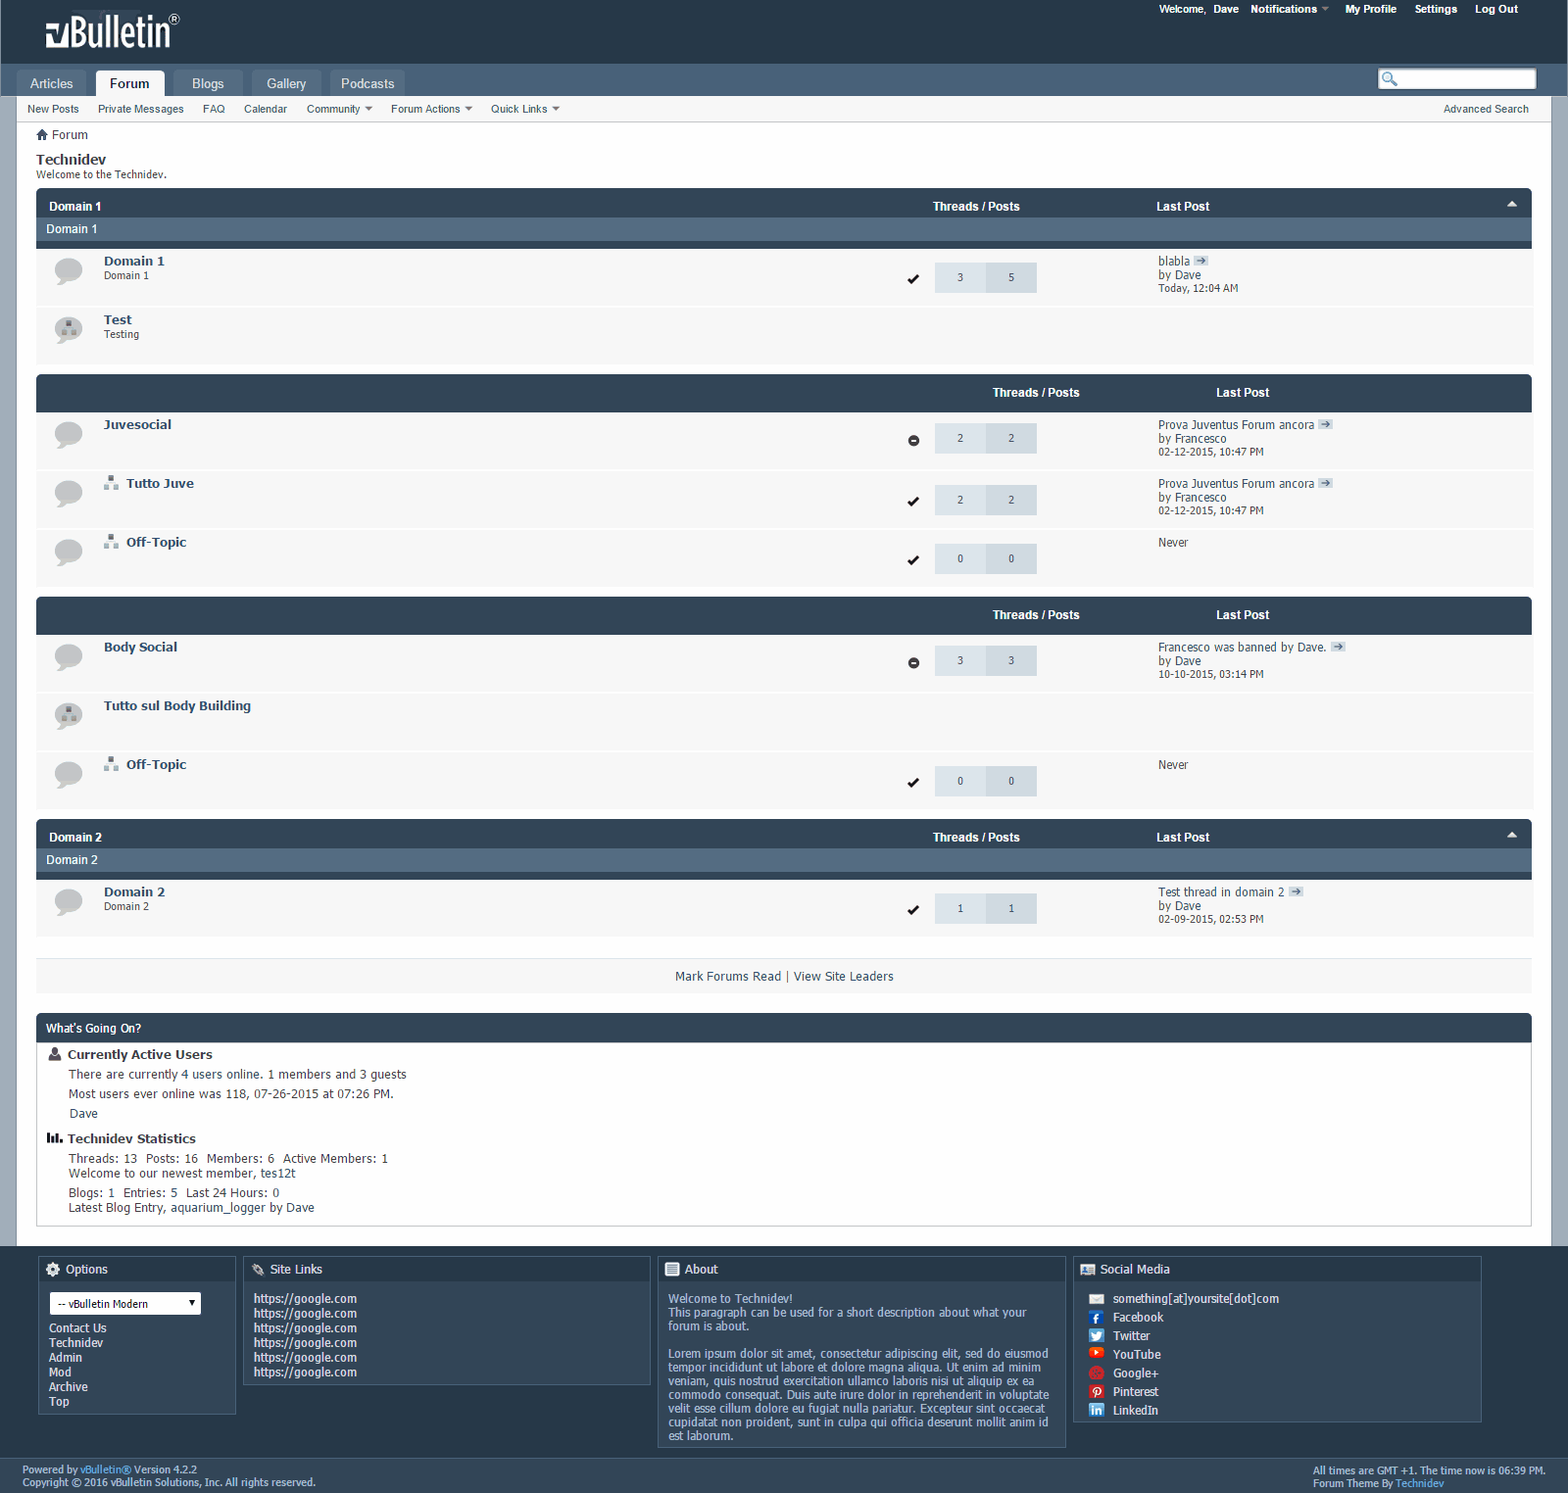Click the LinkedIn icon in footer
Screen dimensions: 1568x1493
(x=1097, y=1410)
